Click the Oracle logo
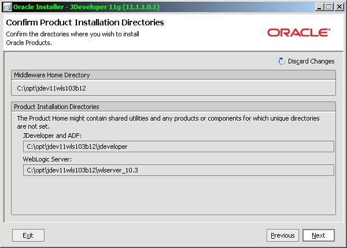 pyautogui.click(x=299, y=32)
